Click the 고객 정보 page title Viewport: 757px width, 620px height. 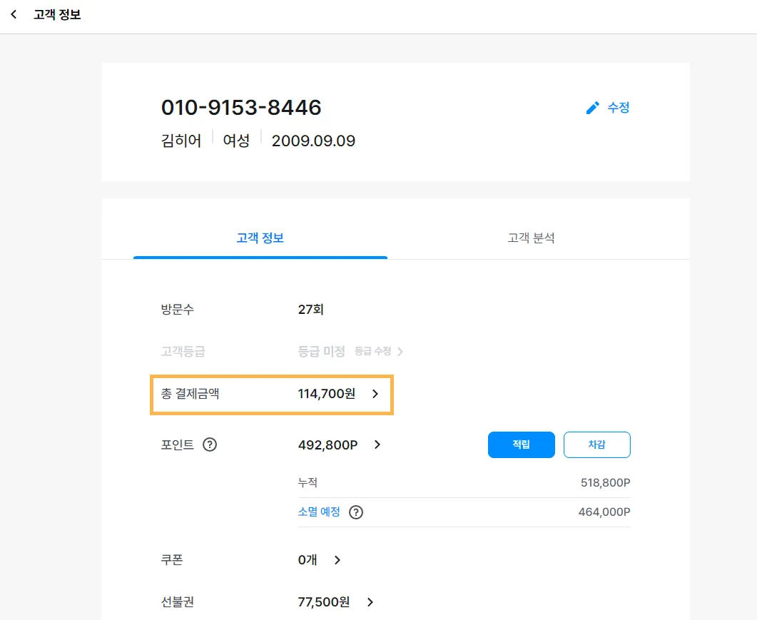tap(57, 14)
